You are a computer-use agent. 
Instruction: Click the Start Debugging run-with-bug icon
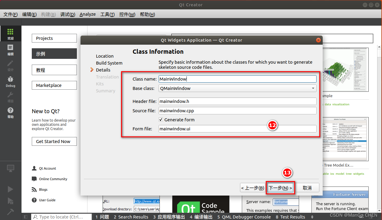point(11,200)
